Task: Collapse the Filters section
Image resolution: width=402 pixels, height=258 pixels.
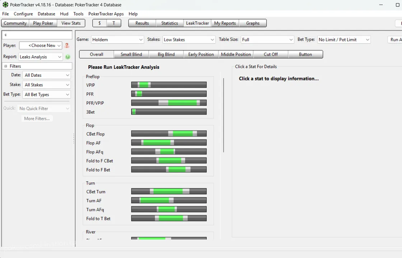Action: [6, 66]
